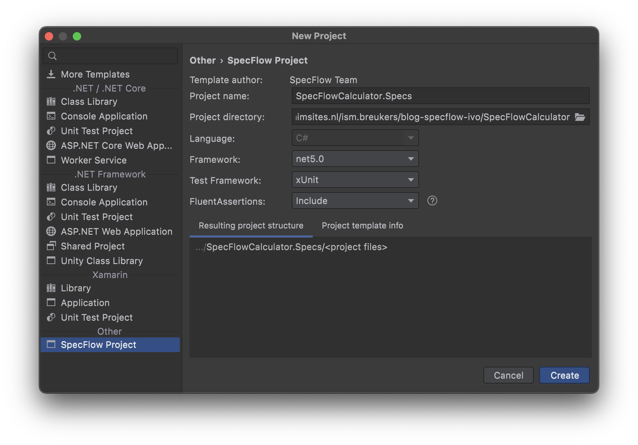
Task: Maximize the New Project window
Action: click(77, 36)
